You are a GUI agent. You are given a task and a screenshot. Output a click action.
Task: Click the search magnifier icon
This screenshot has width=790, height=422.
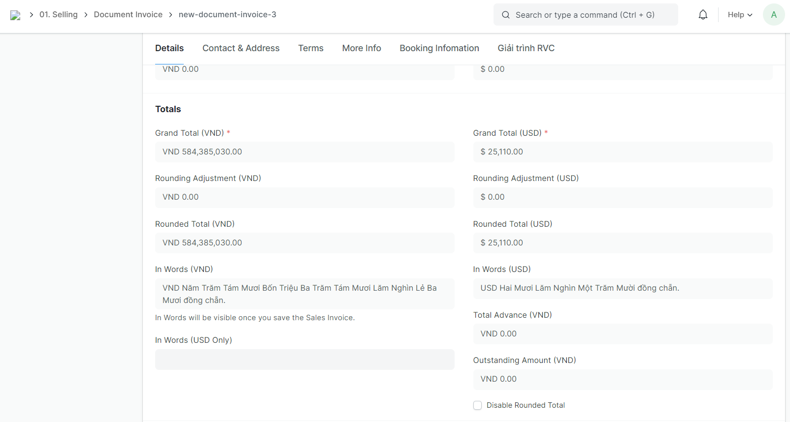pos(506,15)
